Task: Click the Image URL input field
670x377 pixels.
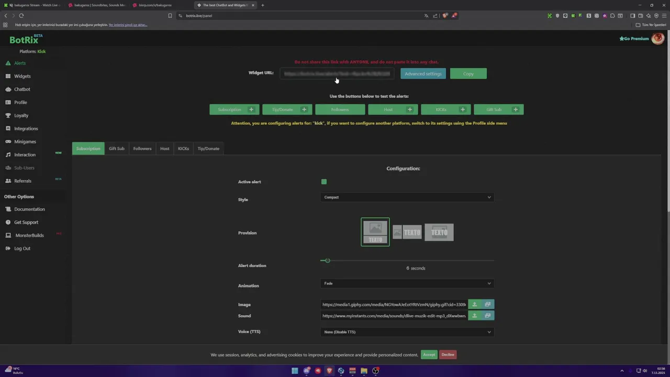Action: coord(394,304)
